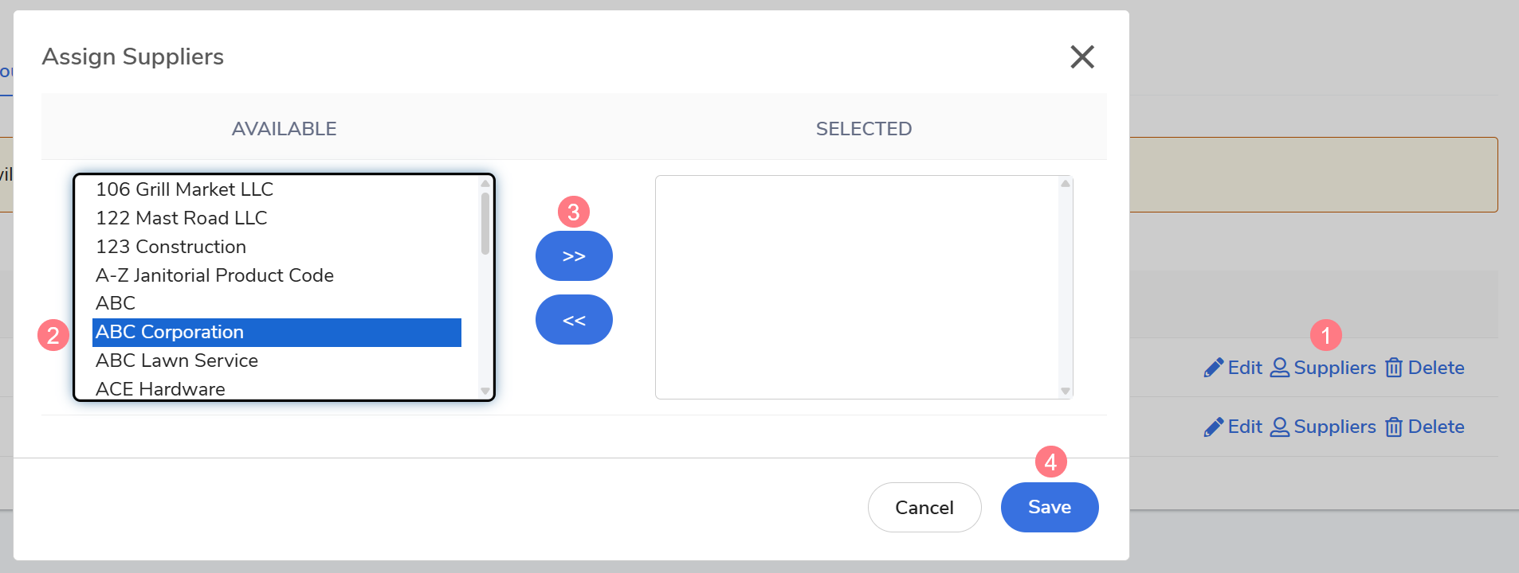
Task: Pick ABC Lawn Service supplier
Action: pyautogui.click(x=176, y=361)
